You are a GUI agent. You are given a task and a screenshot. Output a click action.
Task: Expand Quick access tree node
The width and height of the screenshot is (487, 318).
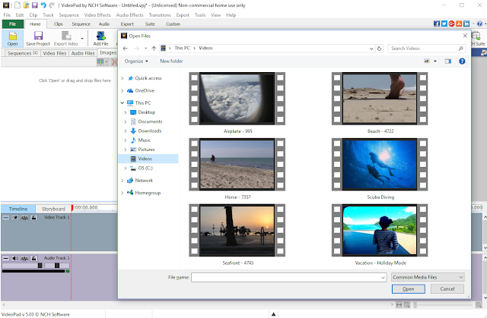coord(123,78)
